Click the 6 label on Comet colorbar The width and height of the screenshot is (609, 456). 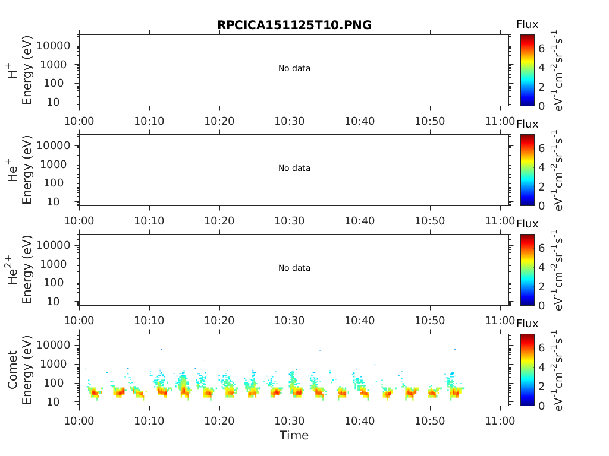pyautogui.click(x=541, y=348)
